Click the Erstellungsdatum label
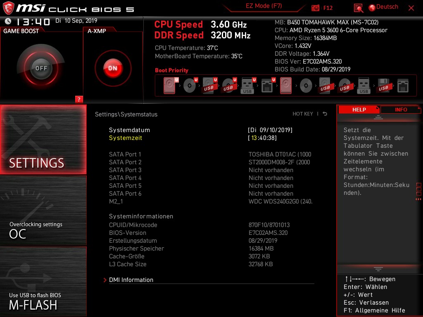 point(133,241)
